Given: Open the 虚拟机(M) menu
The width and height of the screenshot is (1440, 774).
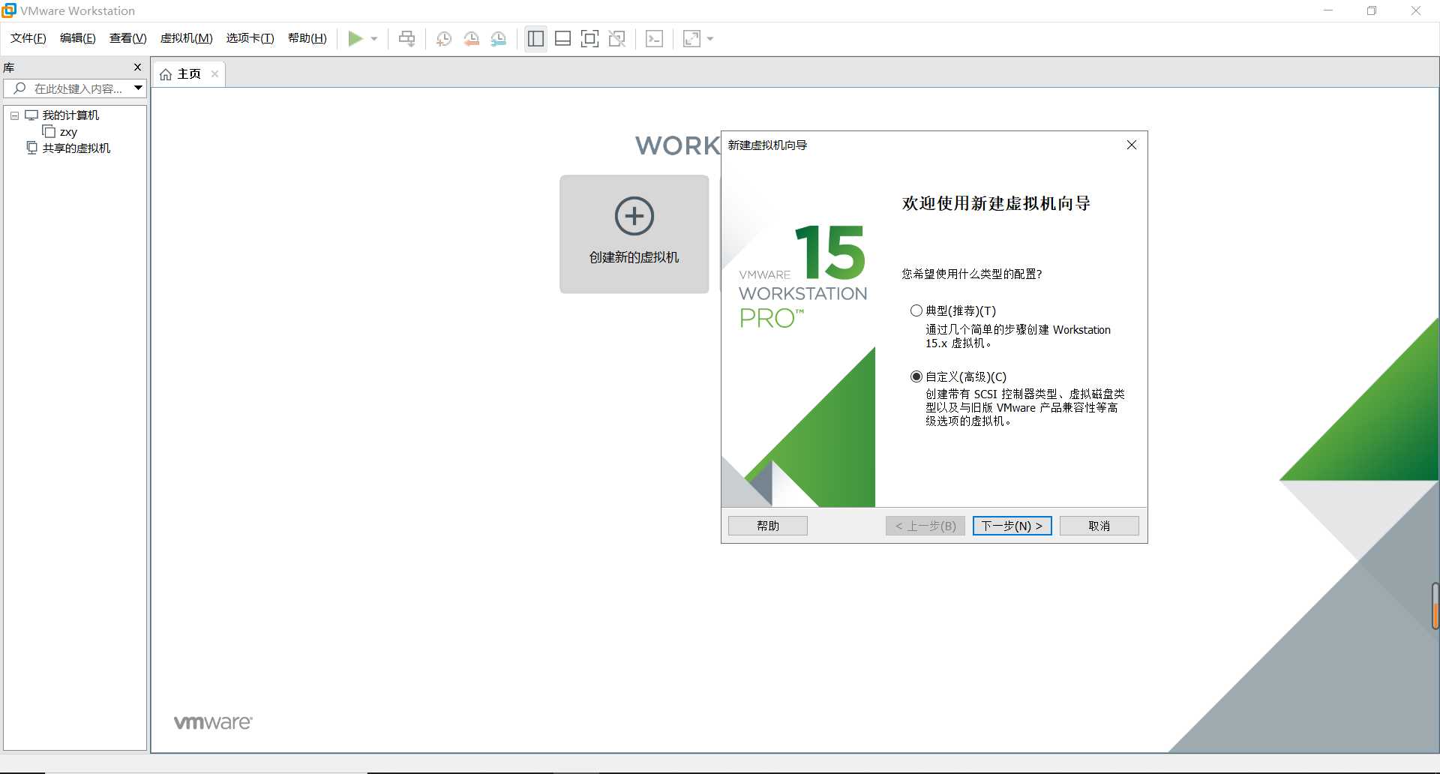Looking at the screenshot, I should (186, 38).
